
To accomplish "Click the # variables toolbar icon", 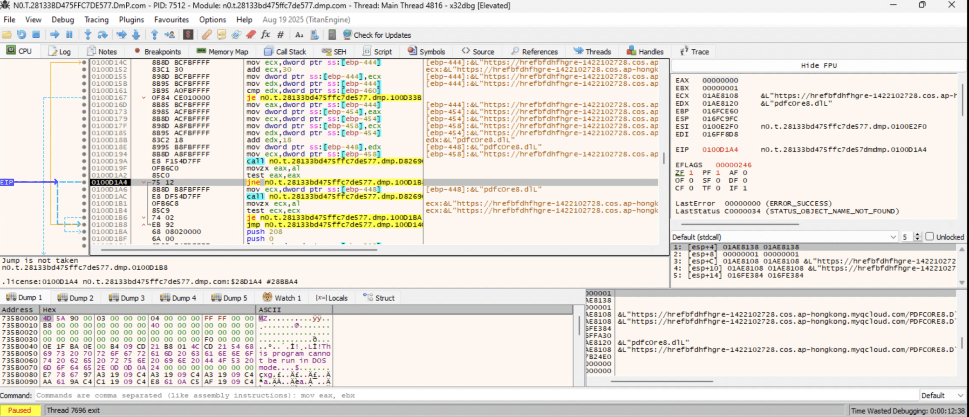I will coord(280,35).
